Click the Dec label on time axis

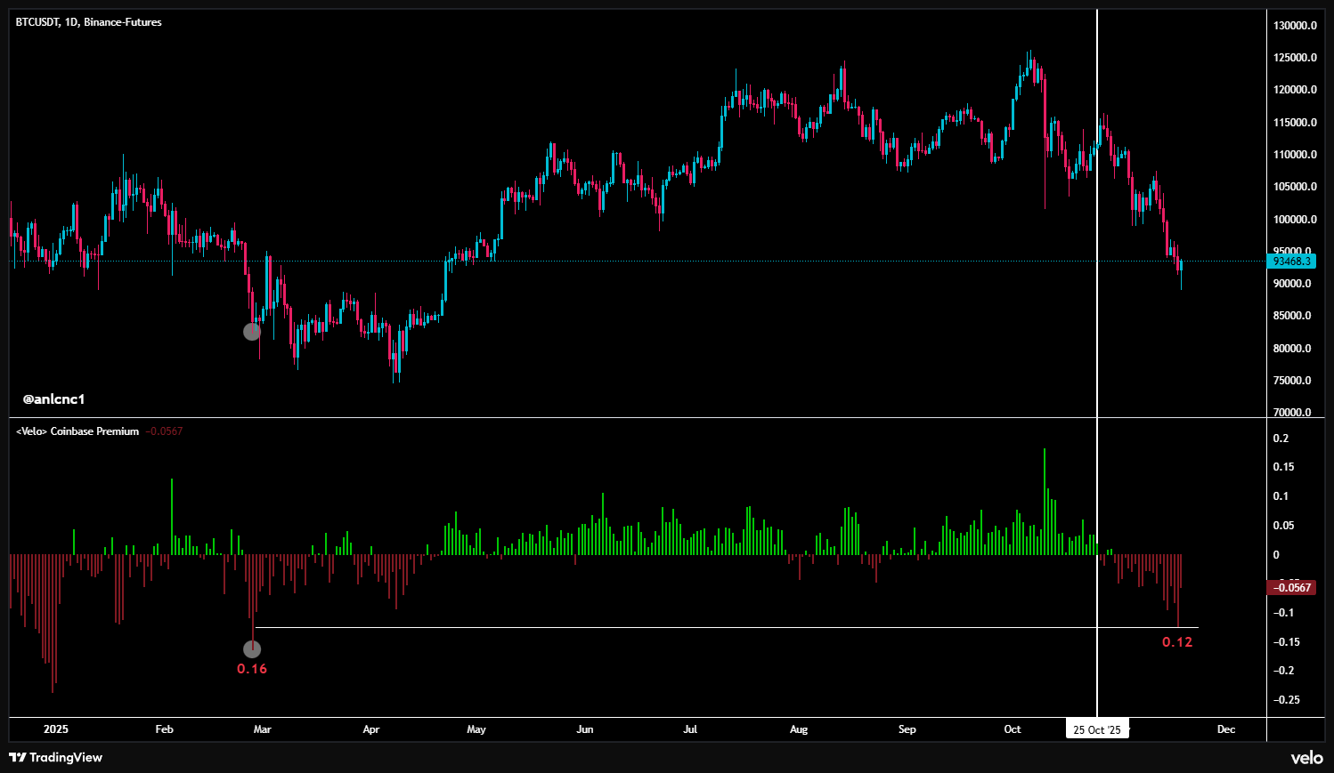coord(1226,729)
